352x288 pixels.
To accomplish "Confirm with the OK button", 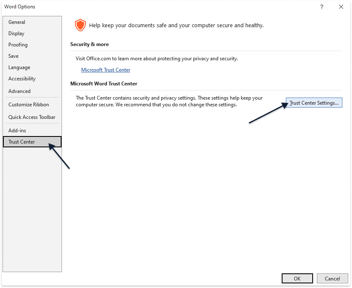I will [297, 278].
